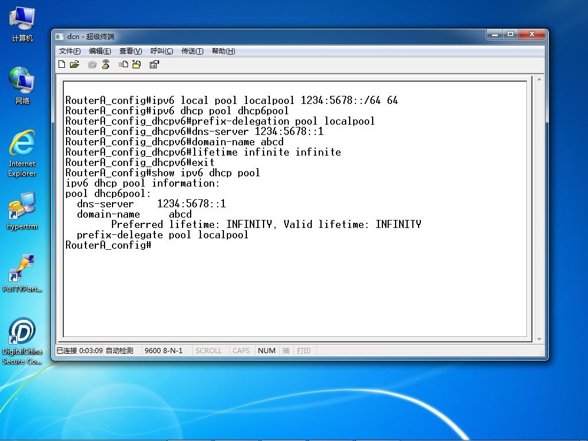Screen dimensions: 588x441
Task: Open the 网络 desktop icon
Action: [22, 86]
